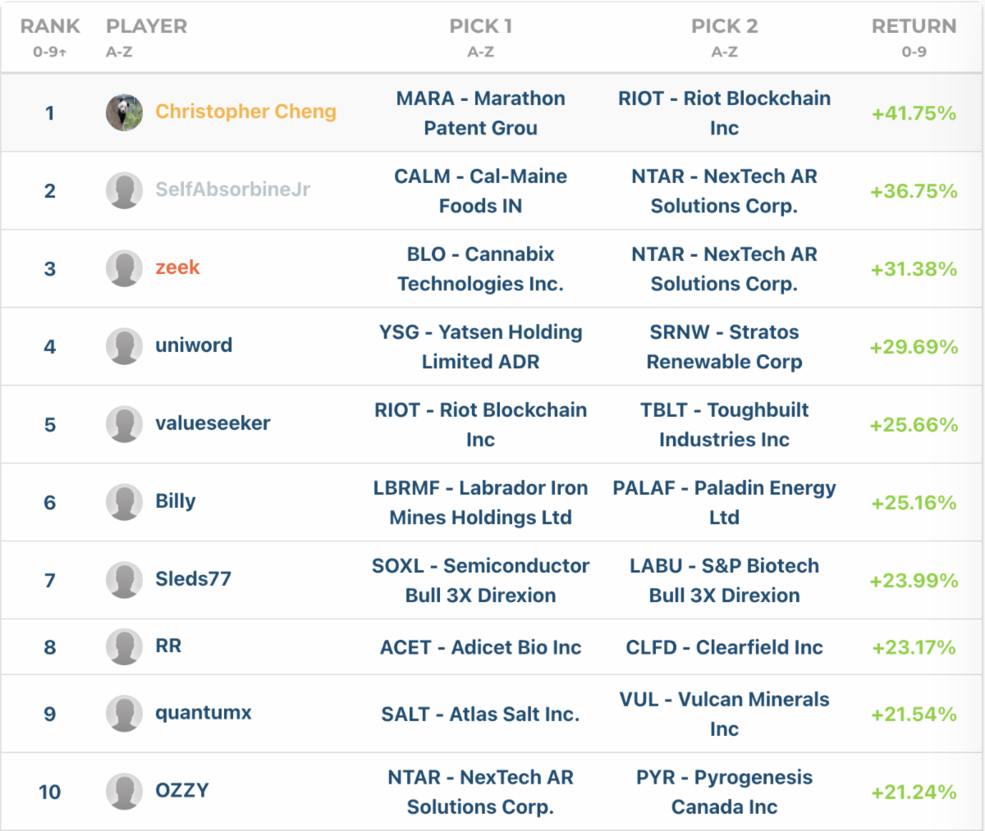The image size is (985, 831).
Task: Open MARA - Marathon Patent Group pick
Action: tap(480, 113)
